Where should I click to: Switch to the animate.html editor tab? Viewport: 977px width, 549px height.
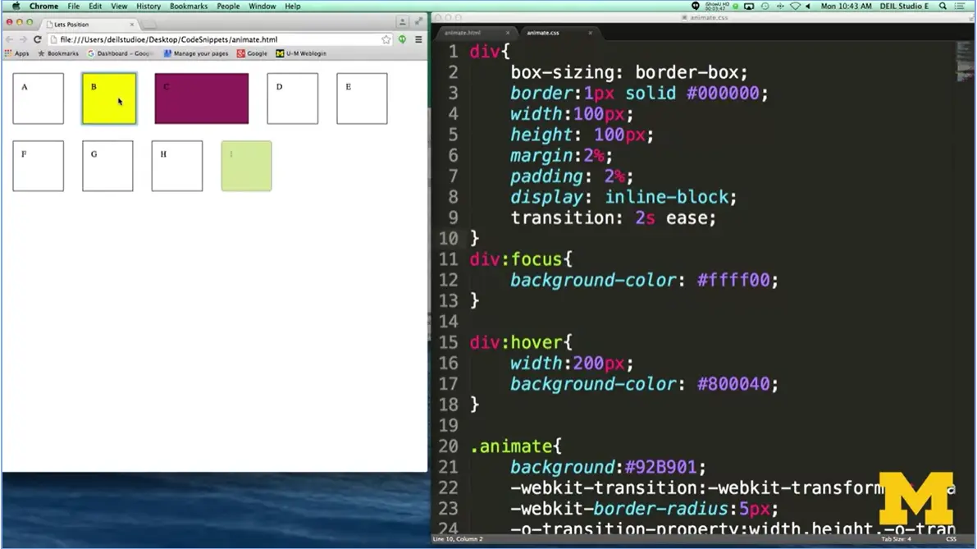(x=463, y=33)
